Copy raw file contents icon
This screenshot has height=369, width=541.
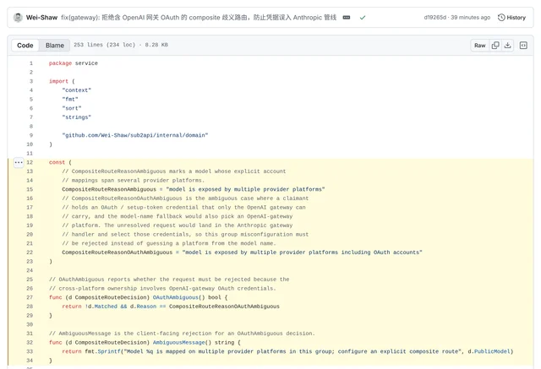495,45
